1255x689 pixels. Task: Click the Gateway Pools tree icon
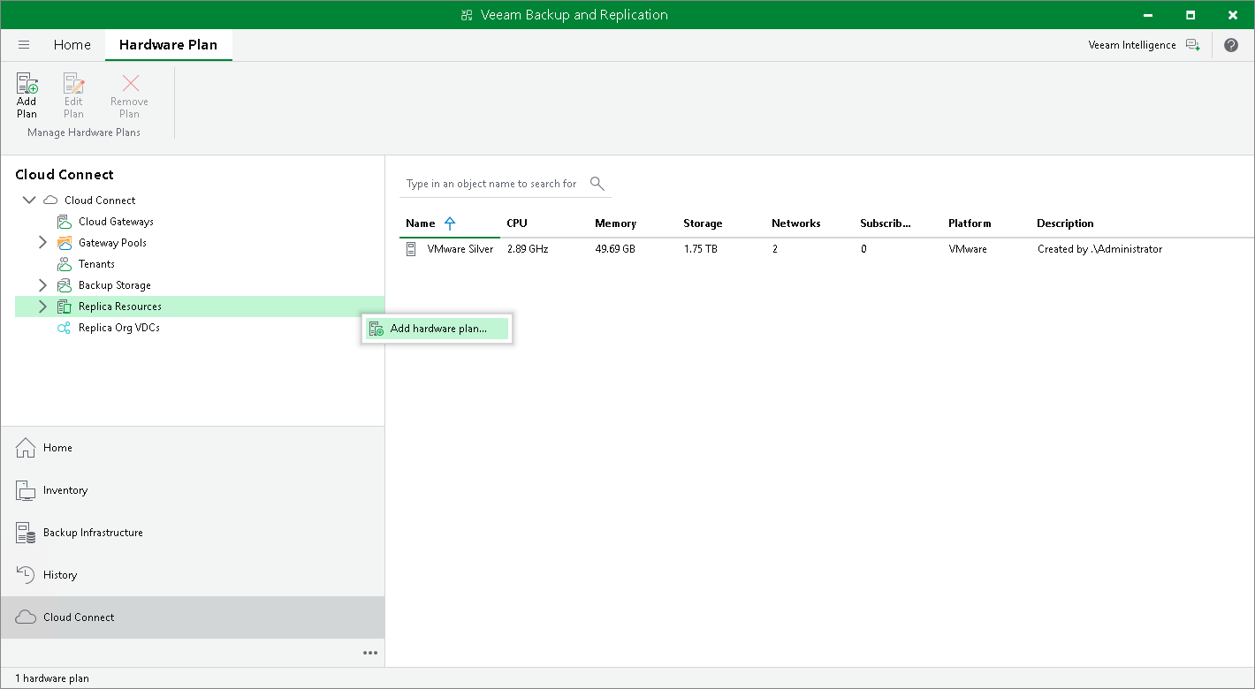click(x=64, y=243)
